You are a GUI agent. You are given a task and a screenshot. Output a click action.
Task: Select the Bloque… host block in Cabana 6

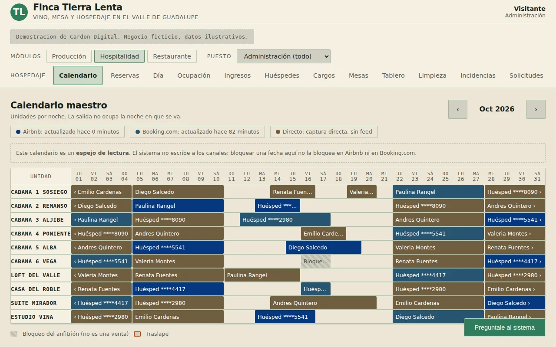click(x=316, y=261)
